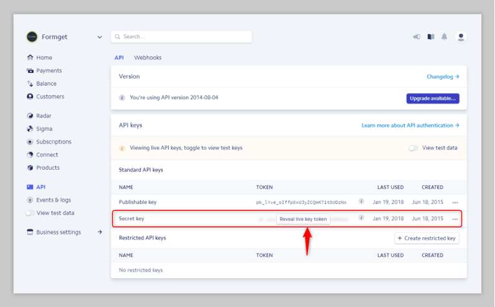
Task: Open the Publishable key options menu
Action: 455,202
